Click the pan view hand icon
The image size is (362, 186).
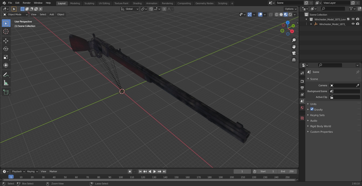294,47
